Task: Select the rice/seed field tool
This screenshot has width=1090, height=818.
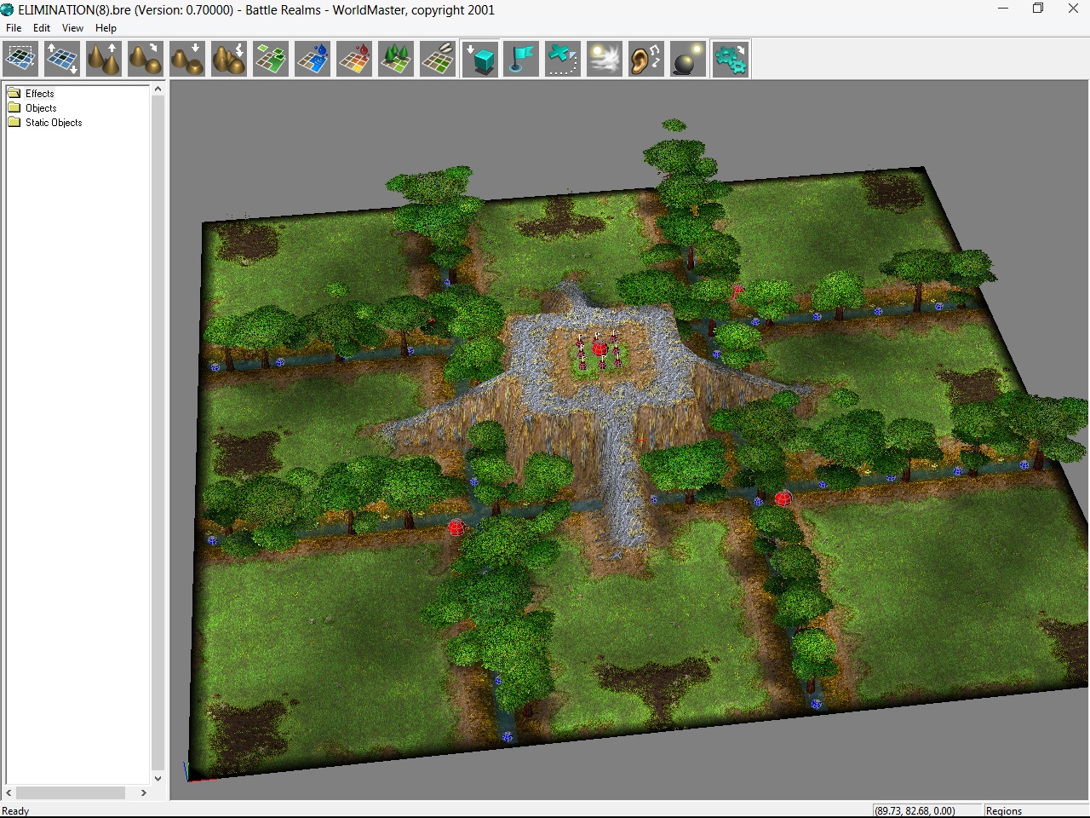Action: (438, 60)
